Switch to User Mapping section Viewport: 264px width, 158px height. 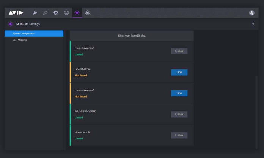pyautogui.click(x=20, y=40)
